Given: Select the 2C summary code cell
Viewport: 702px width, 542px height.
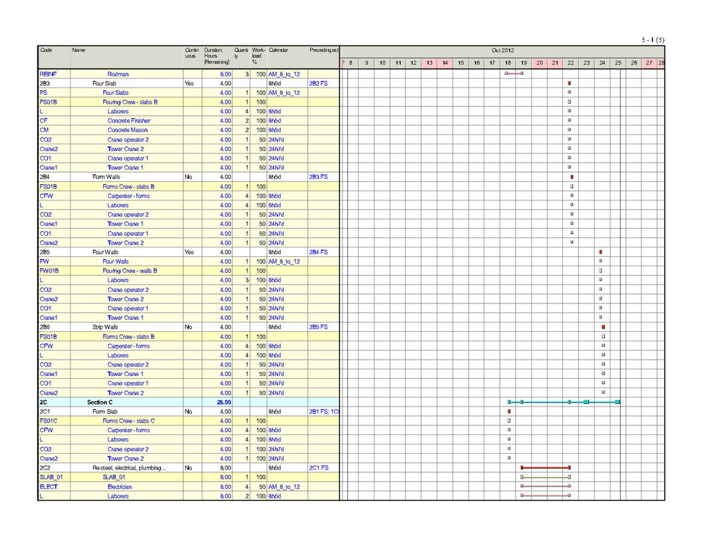Looking at the screenshot, I should [54, 402].
